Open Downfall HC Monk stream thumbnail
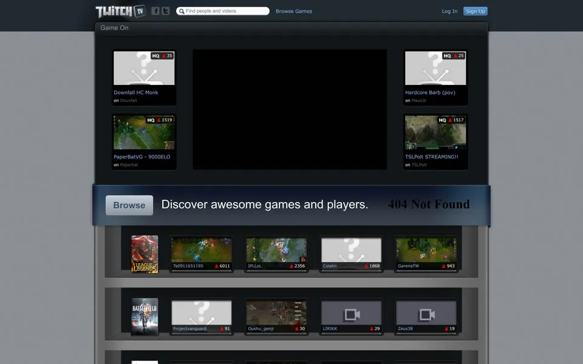This screenshot has height=364, width=583. (x=144, y=68)
